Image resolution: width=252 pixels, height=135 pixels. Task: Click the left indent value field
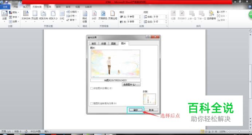point(133,17)
